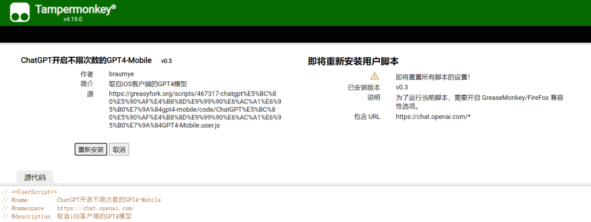The height and width of the screenshot is (222, 591).
Task: Click the 已安装版本 label
Action: (364, 87)
